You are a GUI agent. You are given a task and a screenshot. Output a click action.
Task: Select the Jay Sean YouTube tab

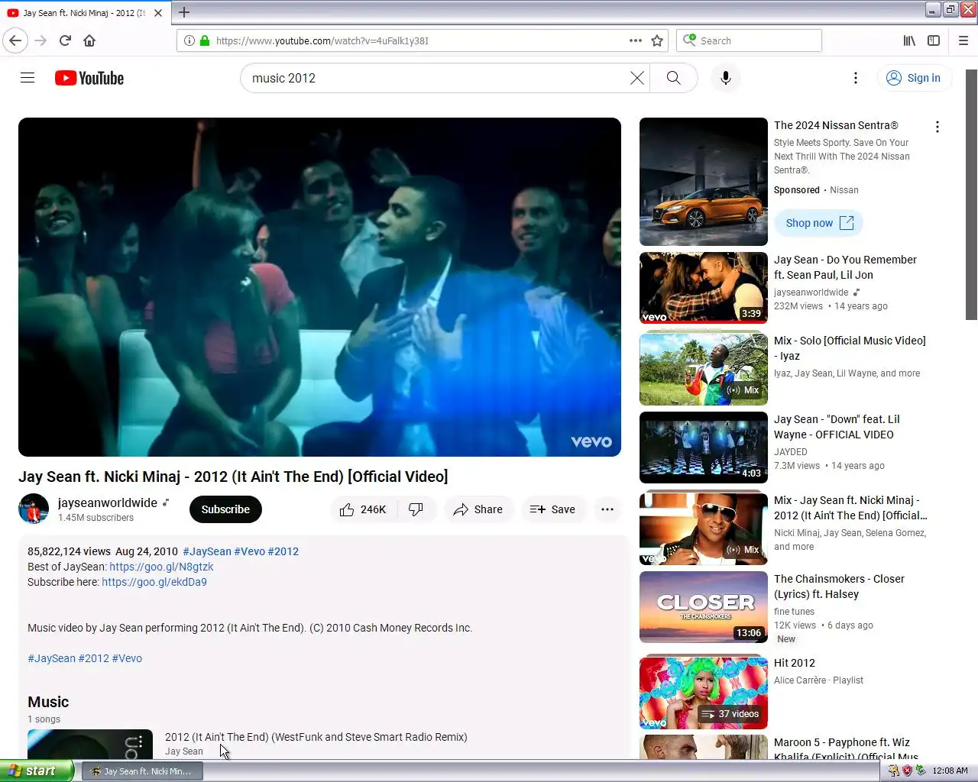tap(86, 13)
